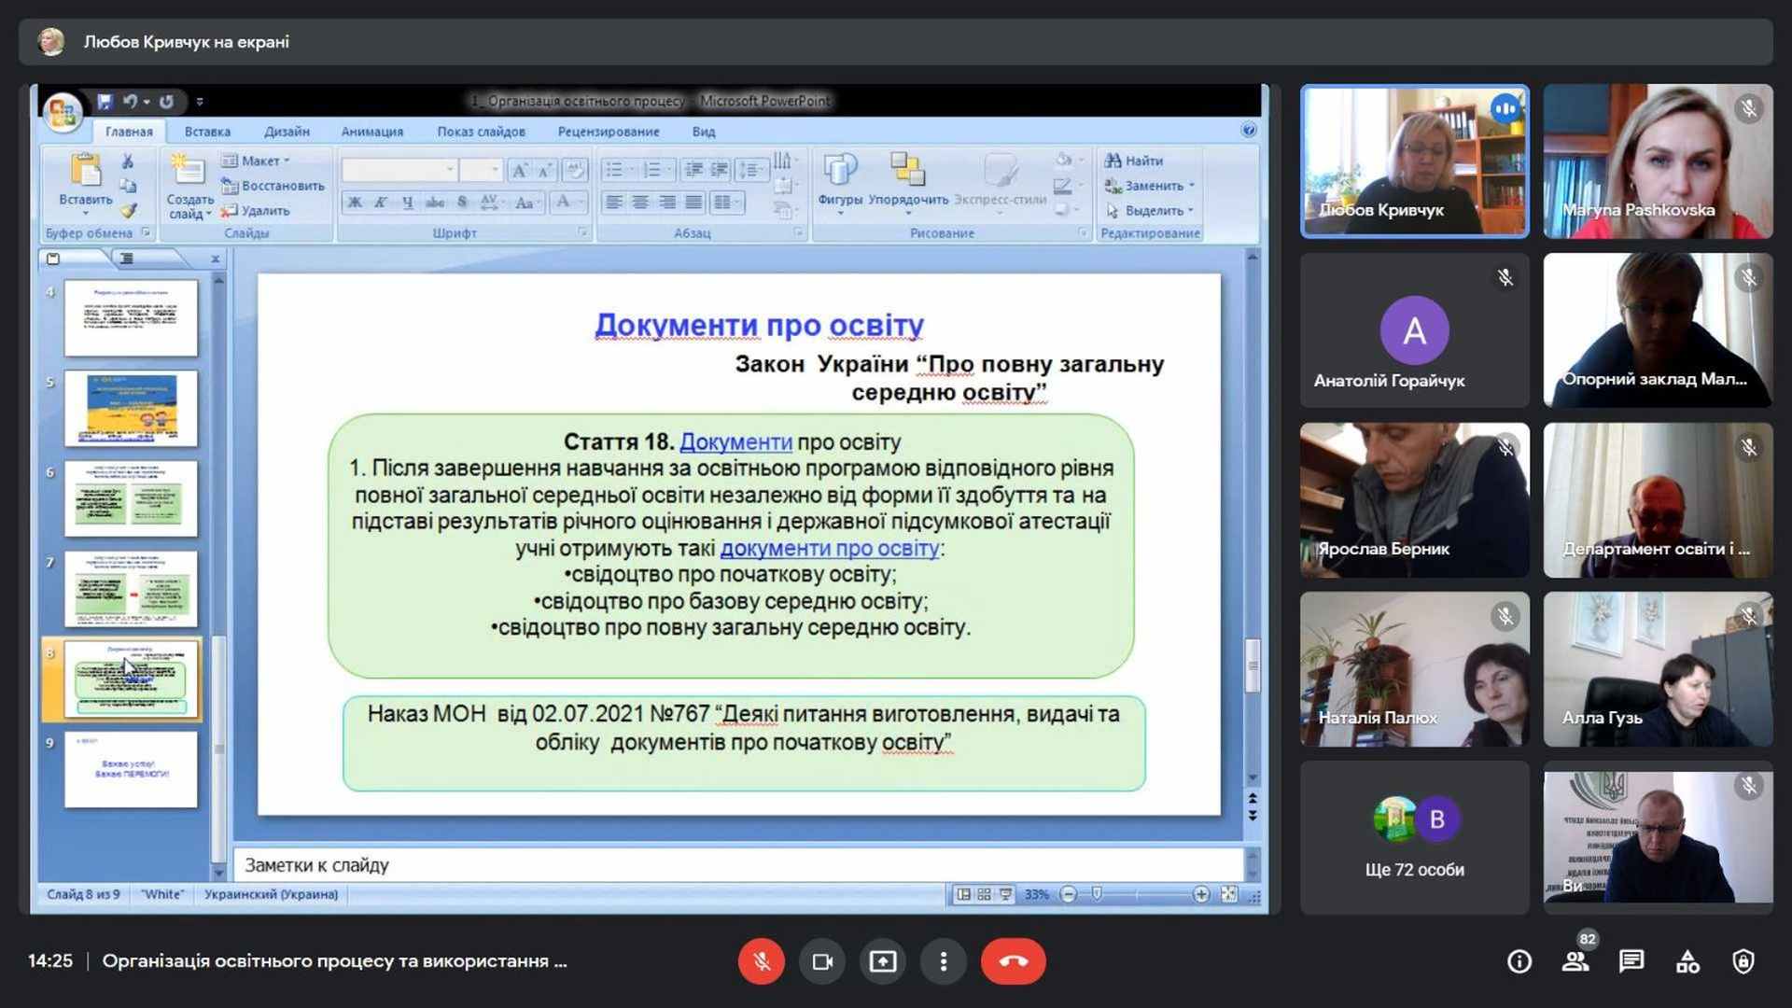Open meeting details info icon

click(x=1519, y=961)
